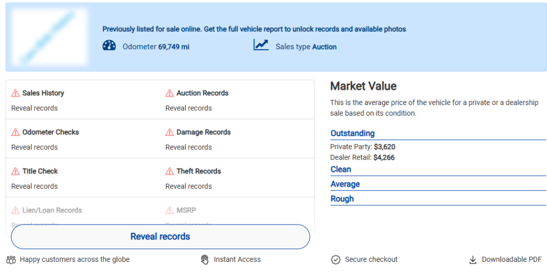Click the Downloadable PDF label
547x272 pixels.
512,259
